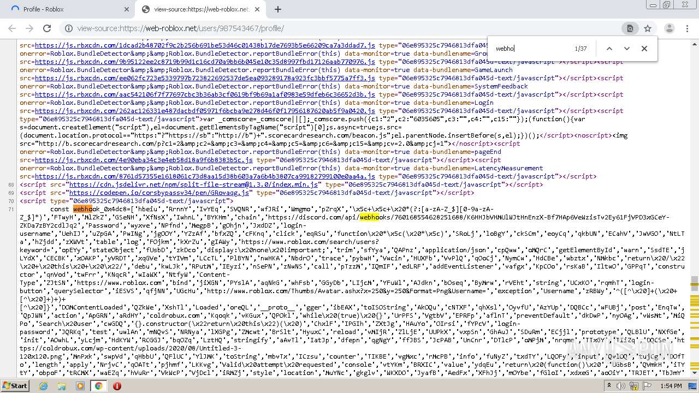Go back to previous page
The height and width of the screenshot is (393, 699).
(13, 28)
